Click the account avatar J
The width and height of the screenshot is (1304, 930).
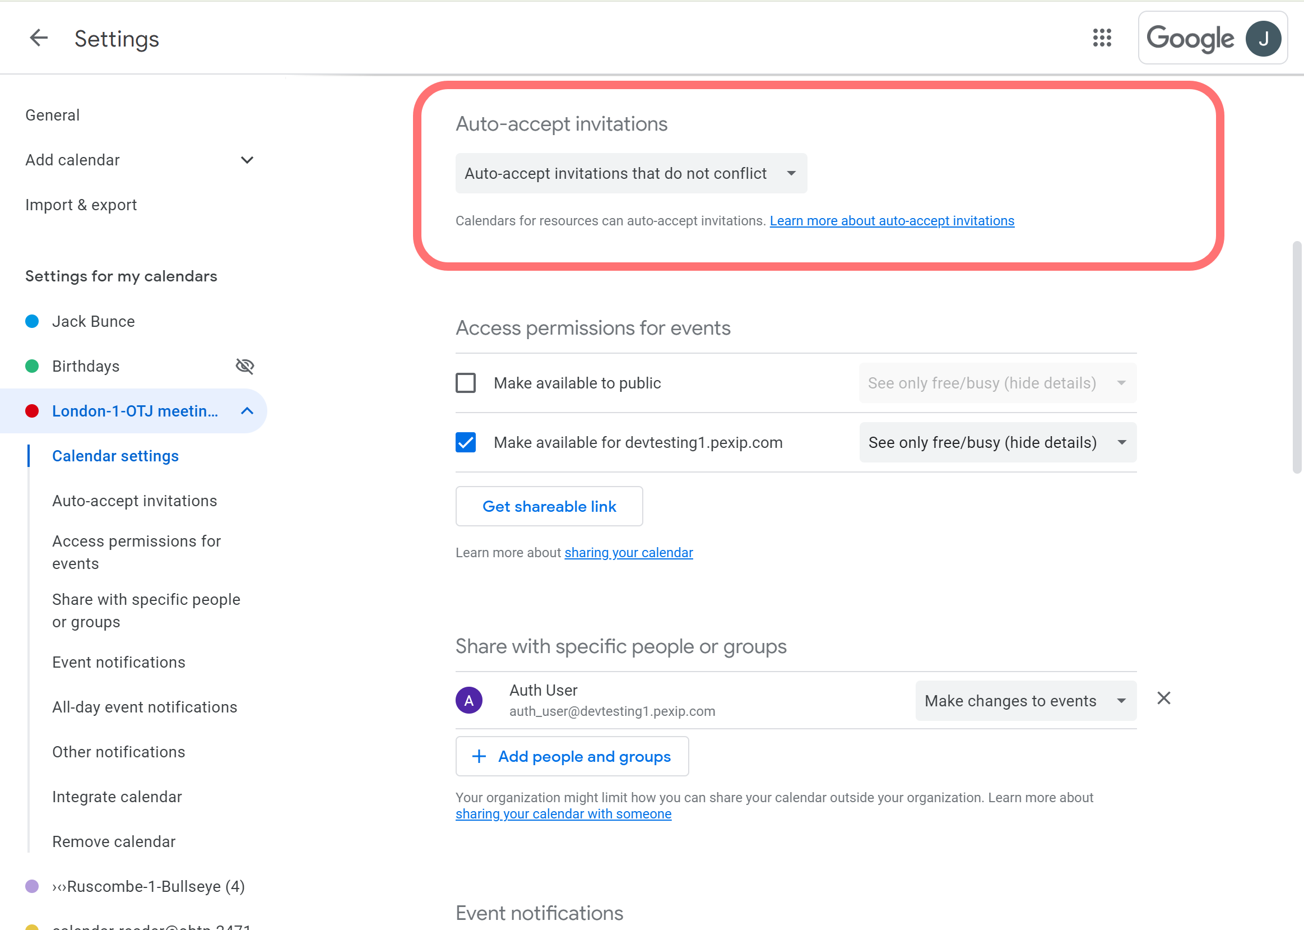[x=1263, y=38]
